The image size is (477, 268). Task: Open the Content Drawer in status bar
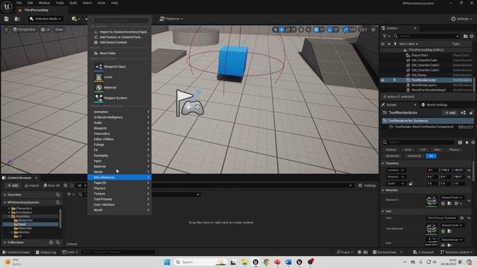[x=16, y=252]
